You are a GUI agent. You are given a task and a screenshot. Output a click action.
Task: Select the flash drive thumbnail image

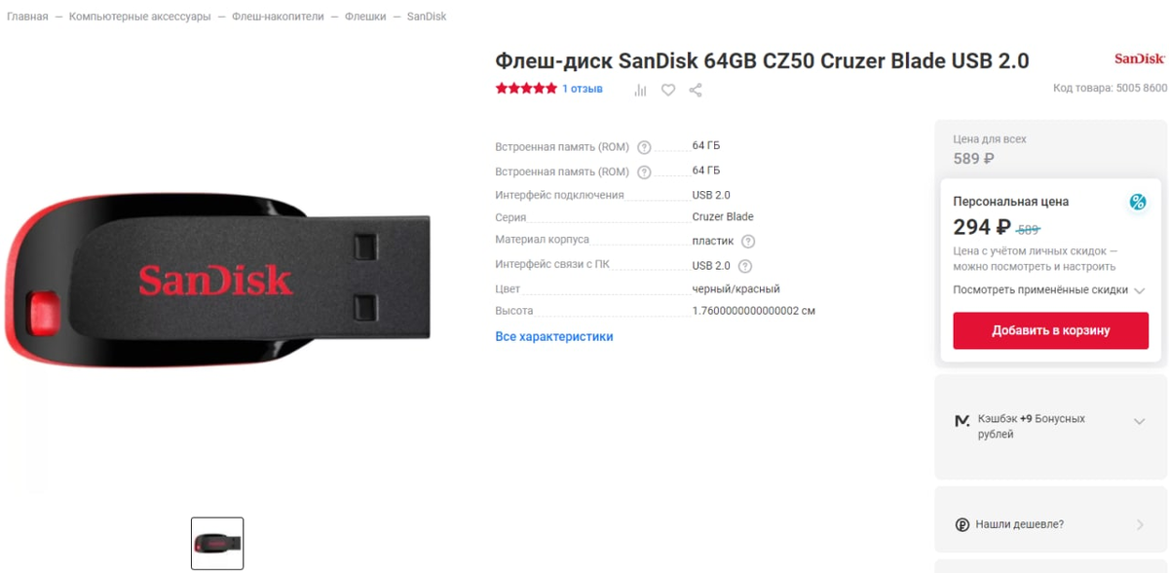[x=217, y=543]
